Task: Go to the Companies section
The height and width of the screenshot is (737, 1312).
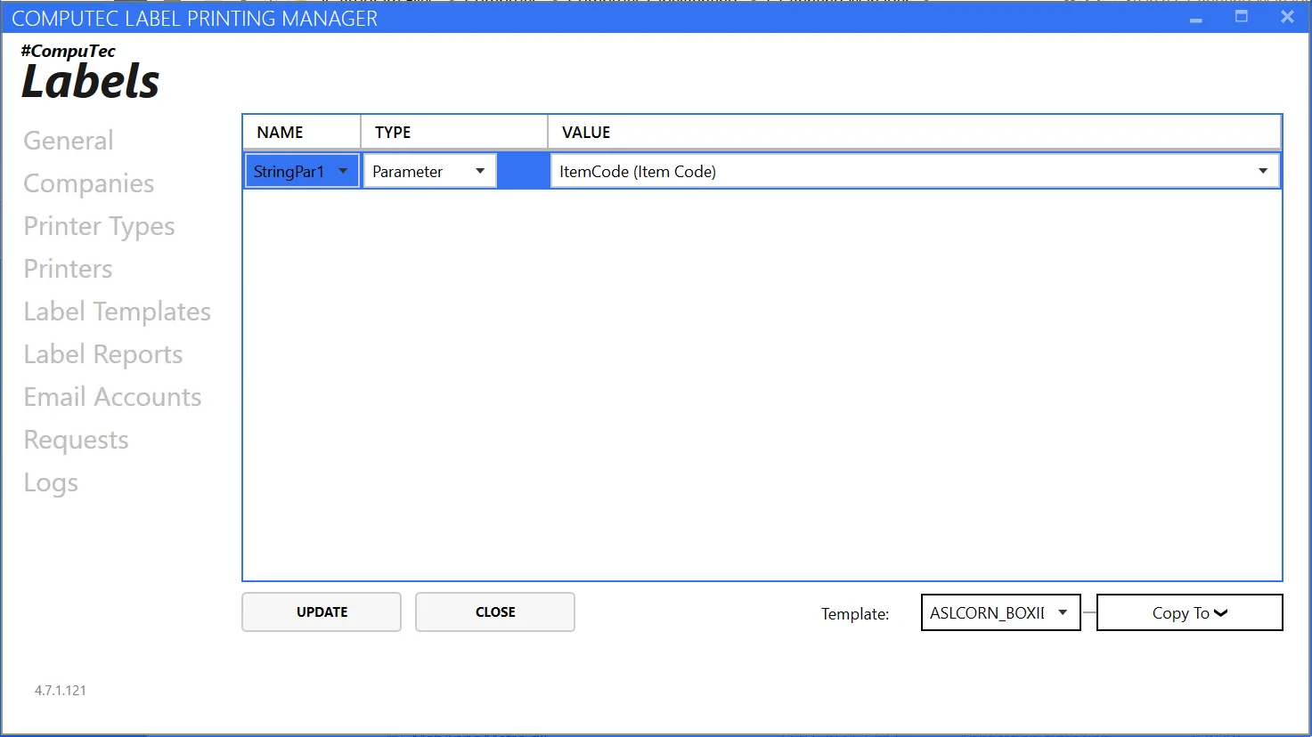Action: point(89,183)
